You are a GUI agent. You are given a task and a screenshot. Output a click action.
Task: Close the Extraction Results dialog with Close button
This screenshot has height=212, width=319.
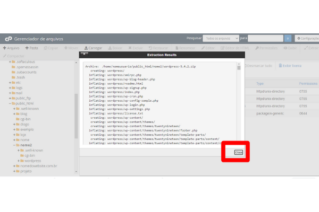[238, 152]
